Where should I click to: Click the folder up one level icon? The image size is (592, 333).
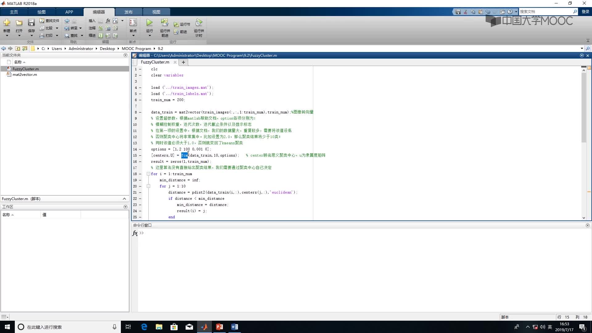coord(18,48)
